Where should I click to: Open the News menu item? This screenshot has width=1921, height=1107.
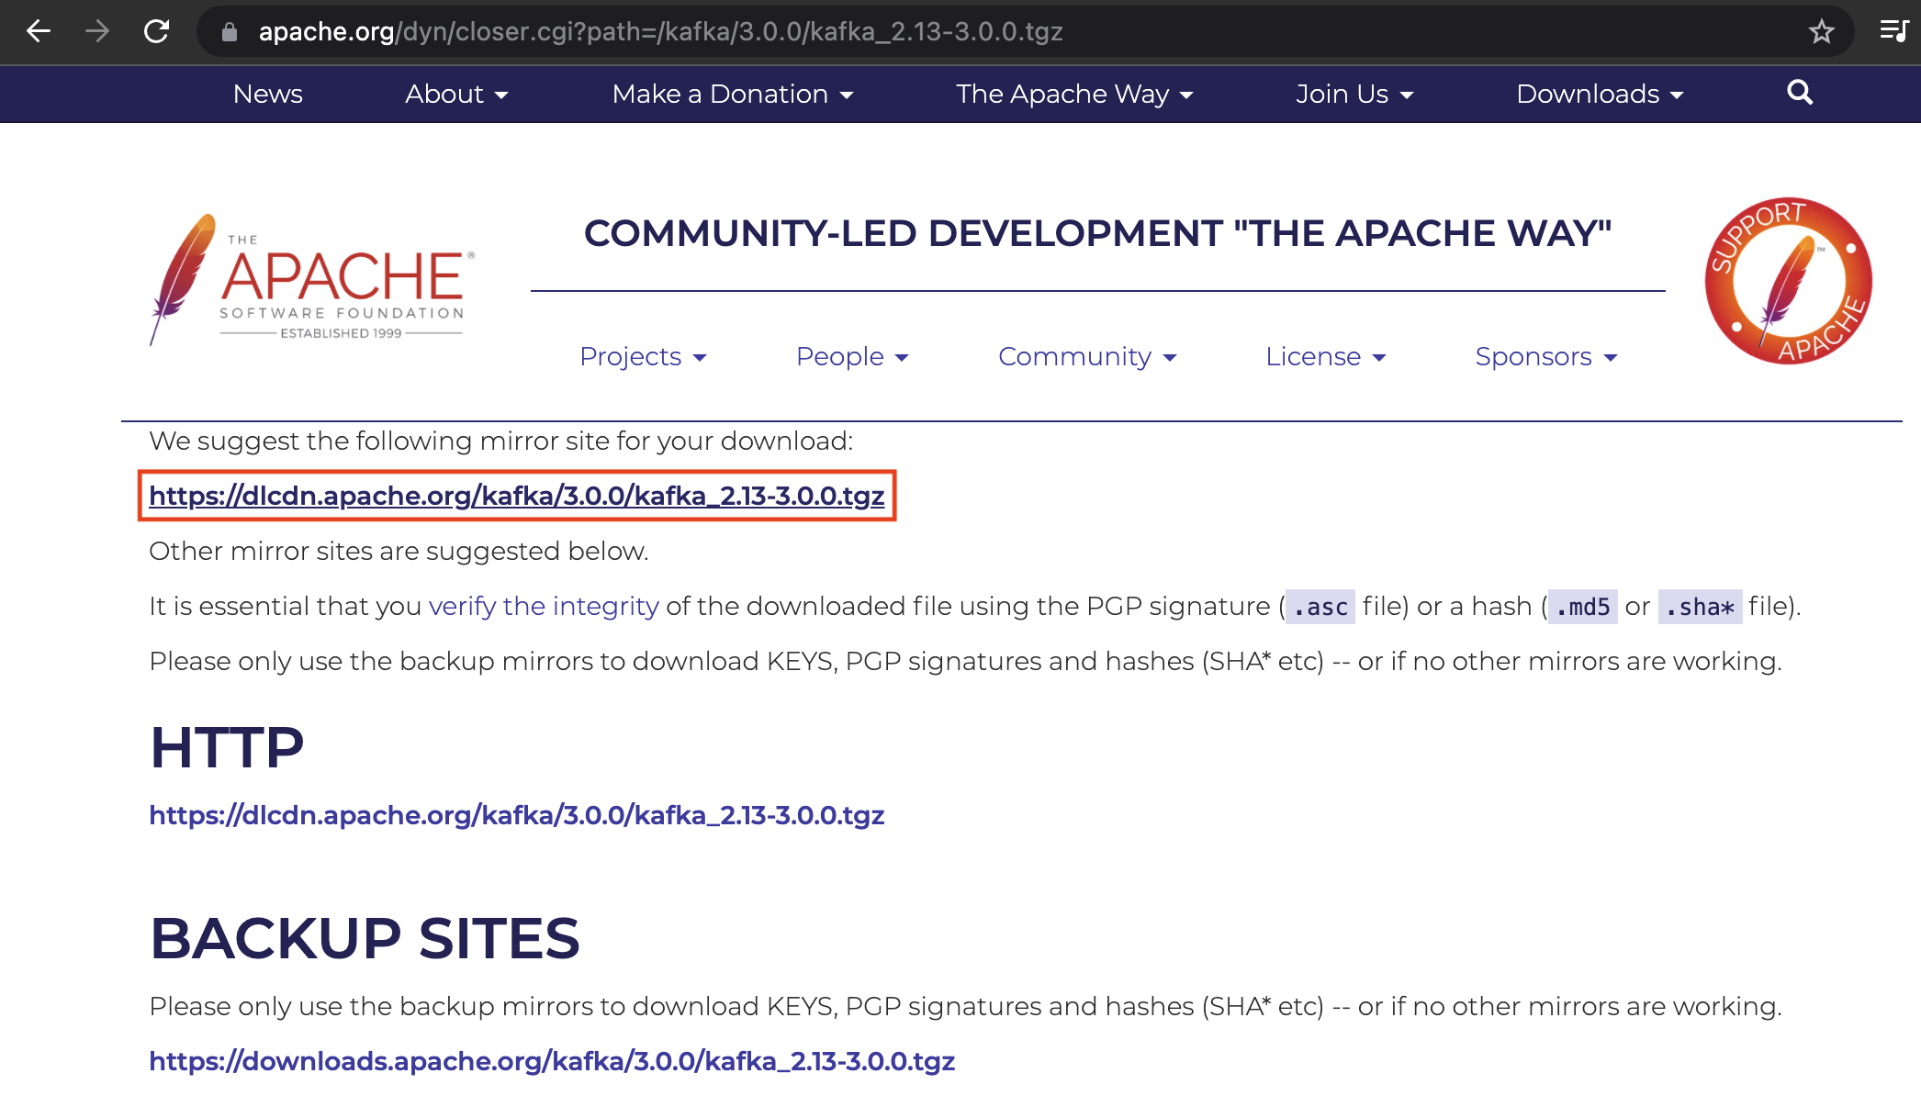[267, 94]
